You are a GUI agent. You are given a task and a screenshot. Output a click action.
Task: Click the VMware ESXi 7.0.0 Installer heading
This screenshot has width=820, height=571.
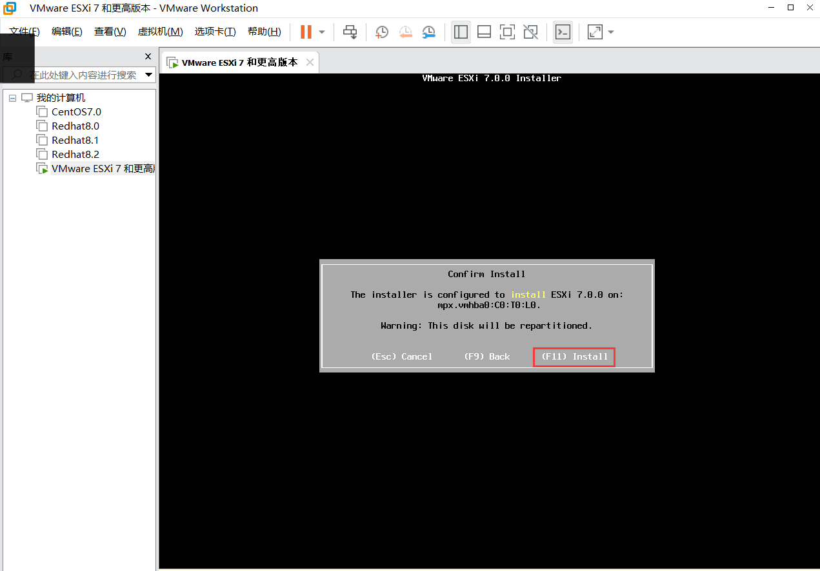492,78
